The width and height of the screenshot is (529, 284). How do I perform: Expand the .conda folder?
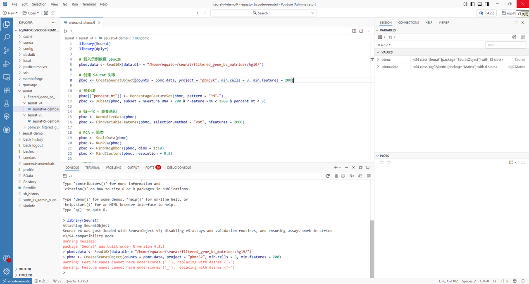tap(28, 43)
